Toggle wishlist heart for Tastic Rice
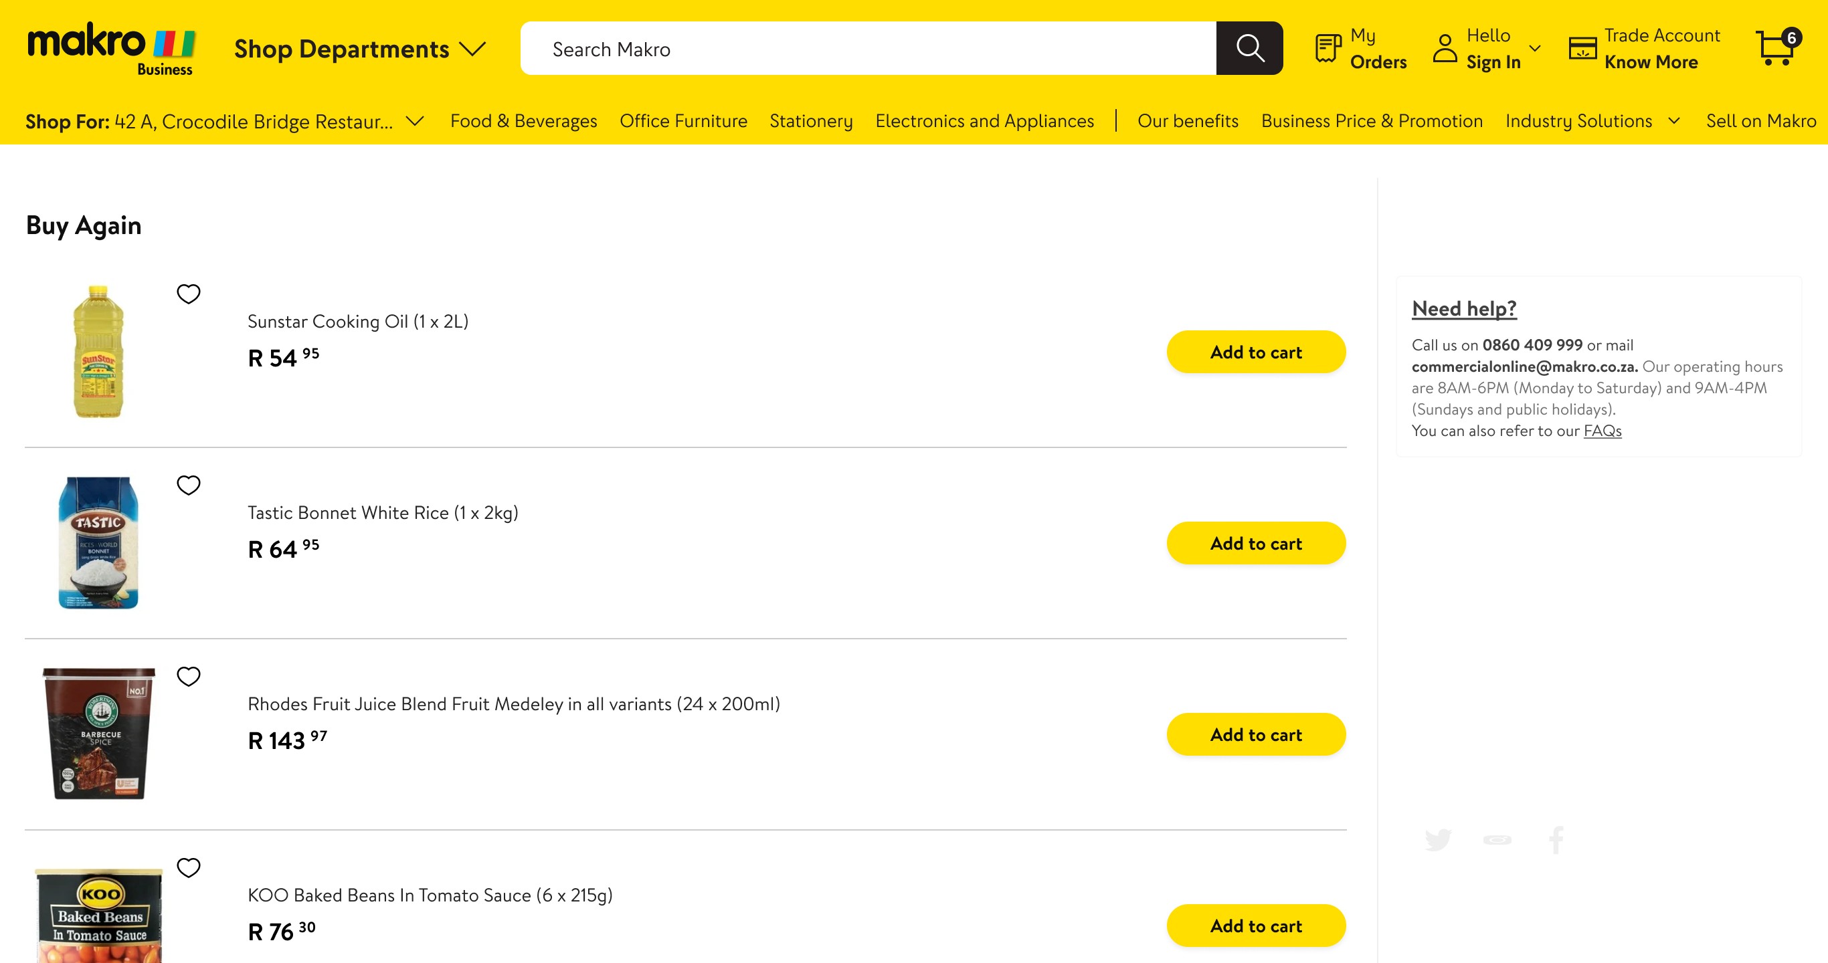The width and height of the screenshot is (1828, 963). 189,485
